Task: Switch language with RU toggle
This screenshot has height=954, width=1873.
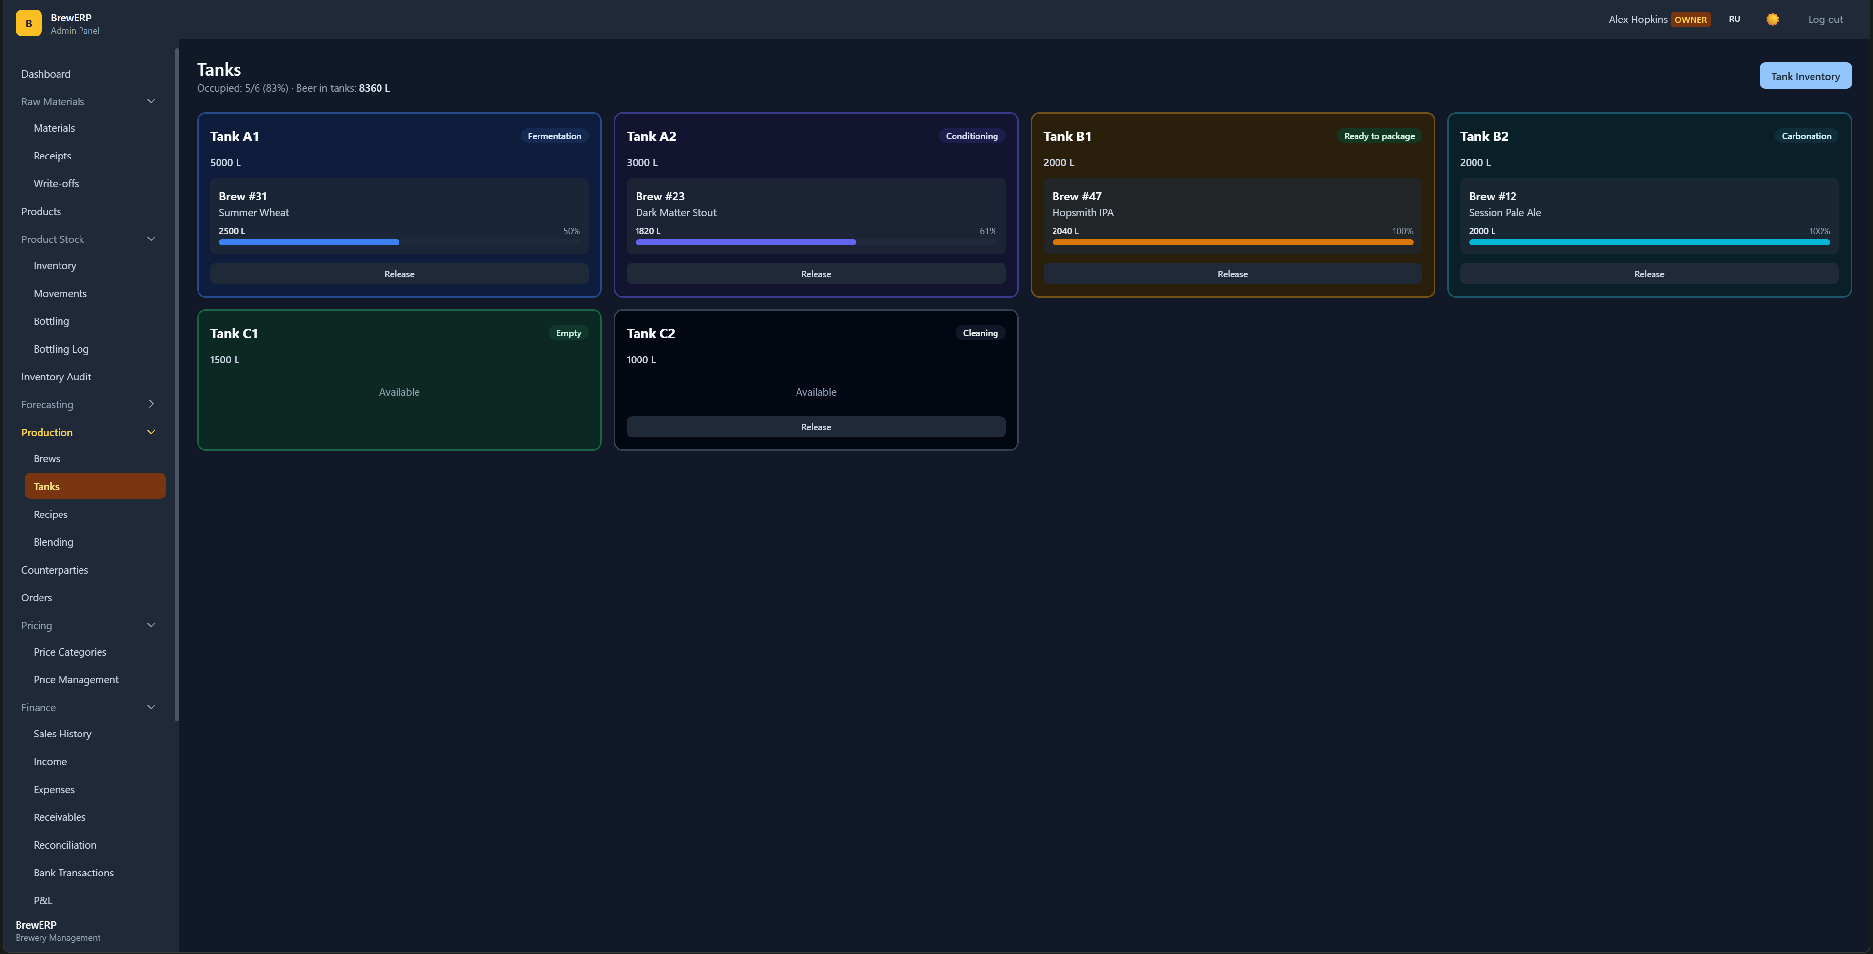Action: [x=1734, y=20]
